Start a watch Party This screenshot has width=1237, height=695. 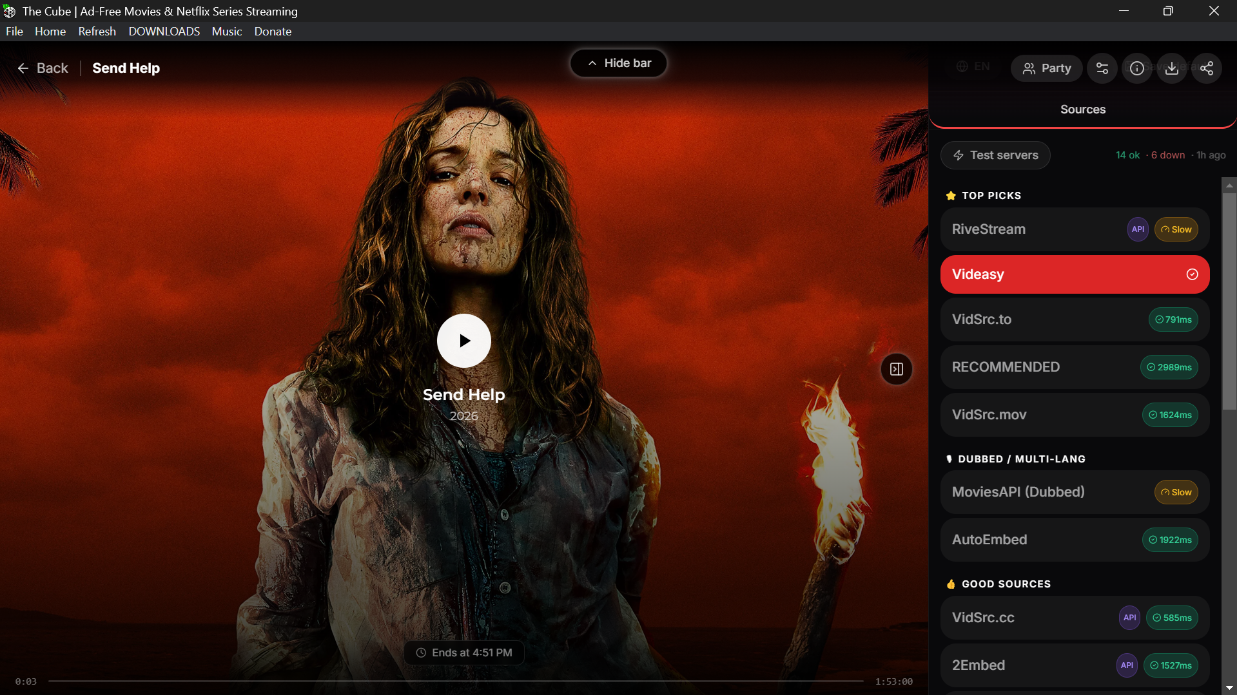[1047, 68]
